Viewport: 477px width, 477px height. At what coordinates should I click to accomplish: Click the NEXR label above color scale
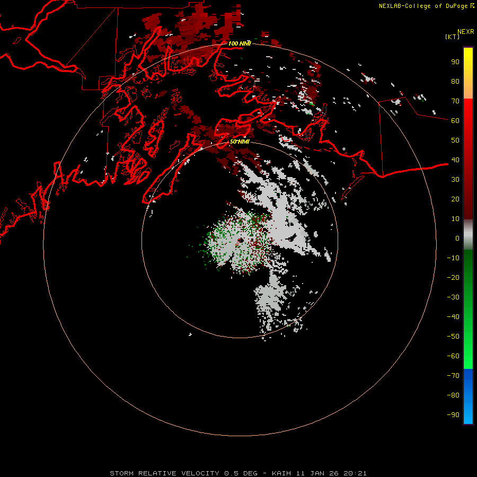(465, 32)
